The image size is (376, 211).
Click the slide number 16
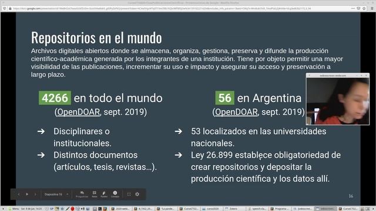351,196
